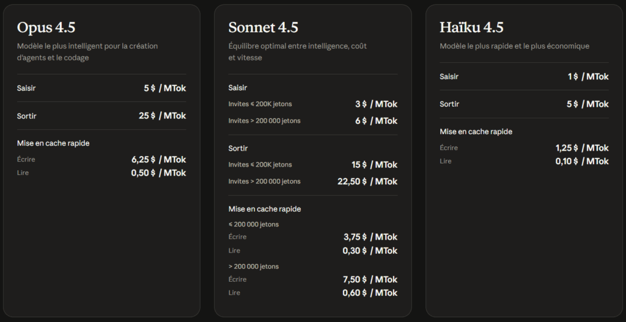626x322 pixels.
Task: Click the 'Lire' label in the Haïku card
Action: (446, 161)
